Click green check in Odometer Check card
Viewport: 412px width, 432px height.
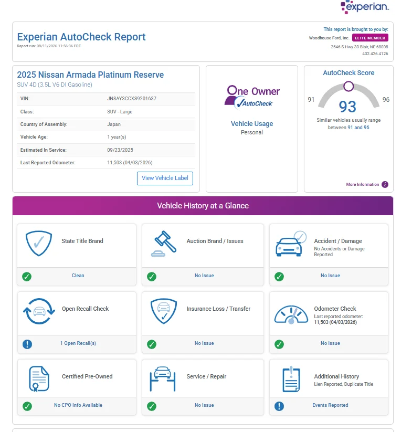pyautogui.click(x=279, y=344)
